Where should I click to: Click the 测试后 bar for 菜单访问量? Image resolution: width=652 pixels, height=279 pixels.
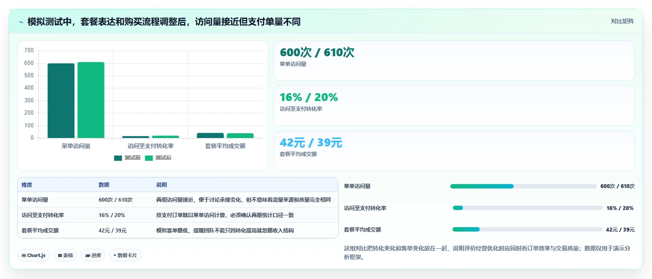(91, 100)
